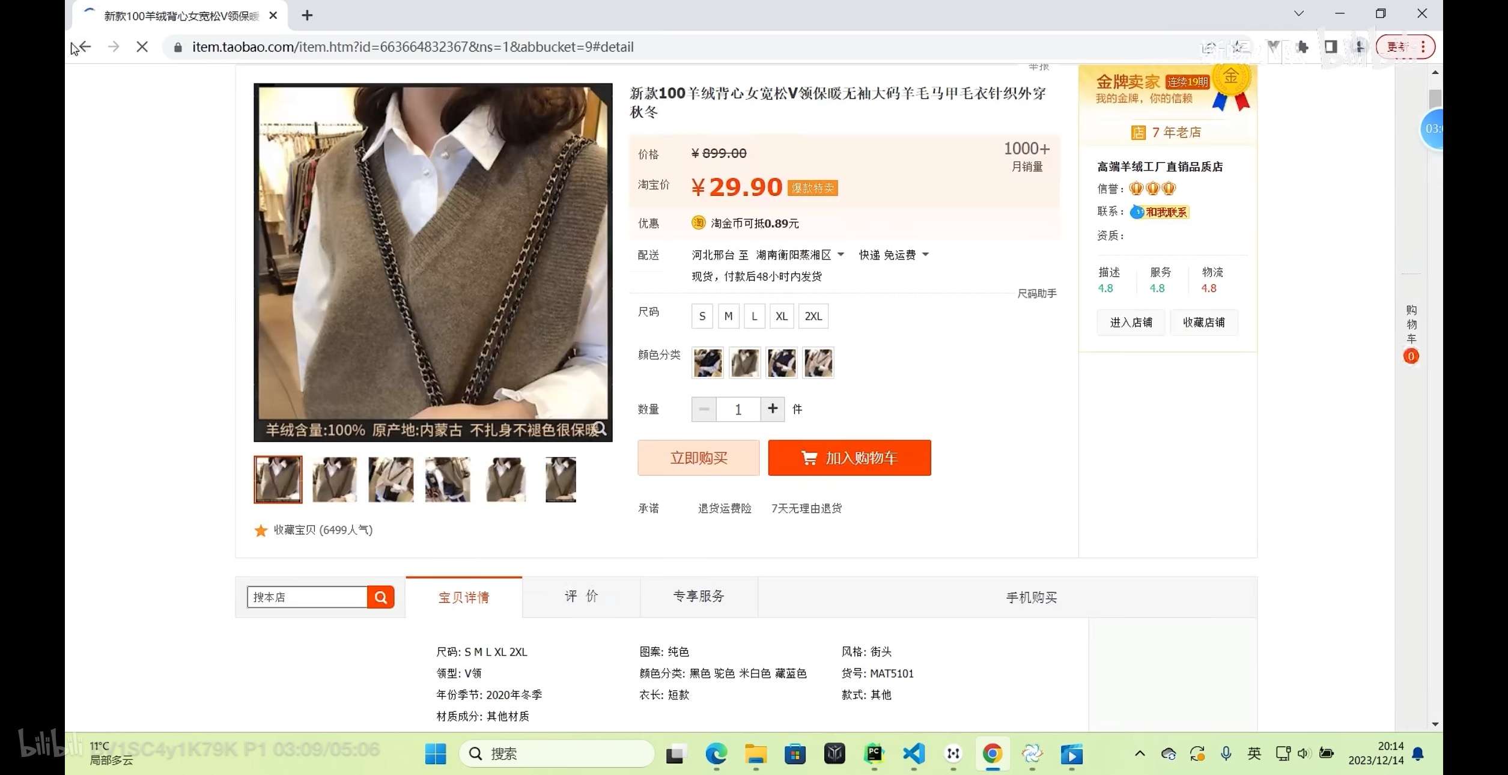The width and height of the screenshot is (1508, 775).
Task: Select size 2XL option
Action: tap(813, 316)
